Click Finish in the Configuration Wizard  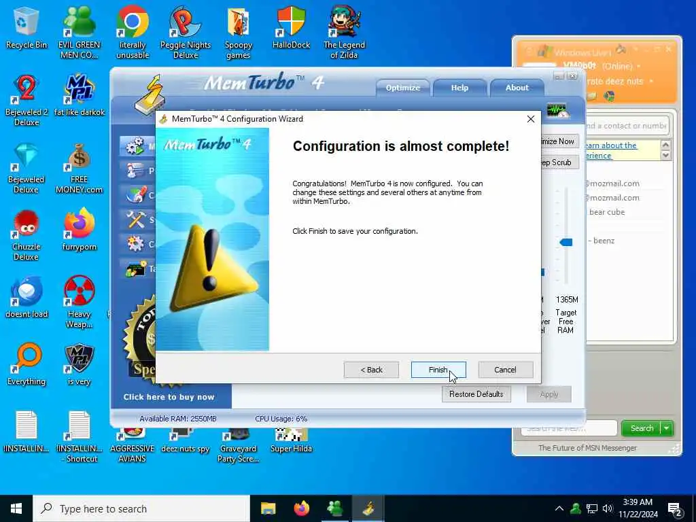438,370
